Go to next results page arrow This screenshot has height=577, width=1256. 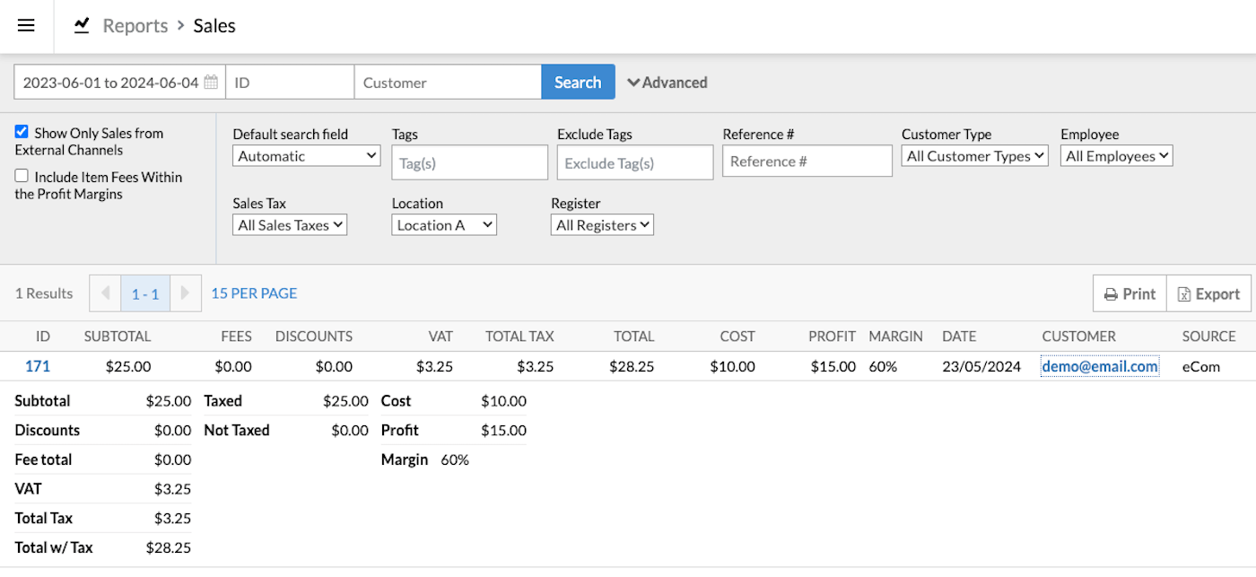186,293
